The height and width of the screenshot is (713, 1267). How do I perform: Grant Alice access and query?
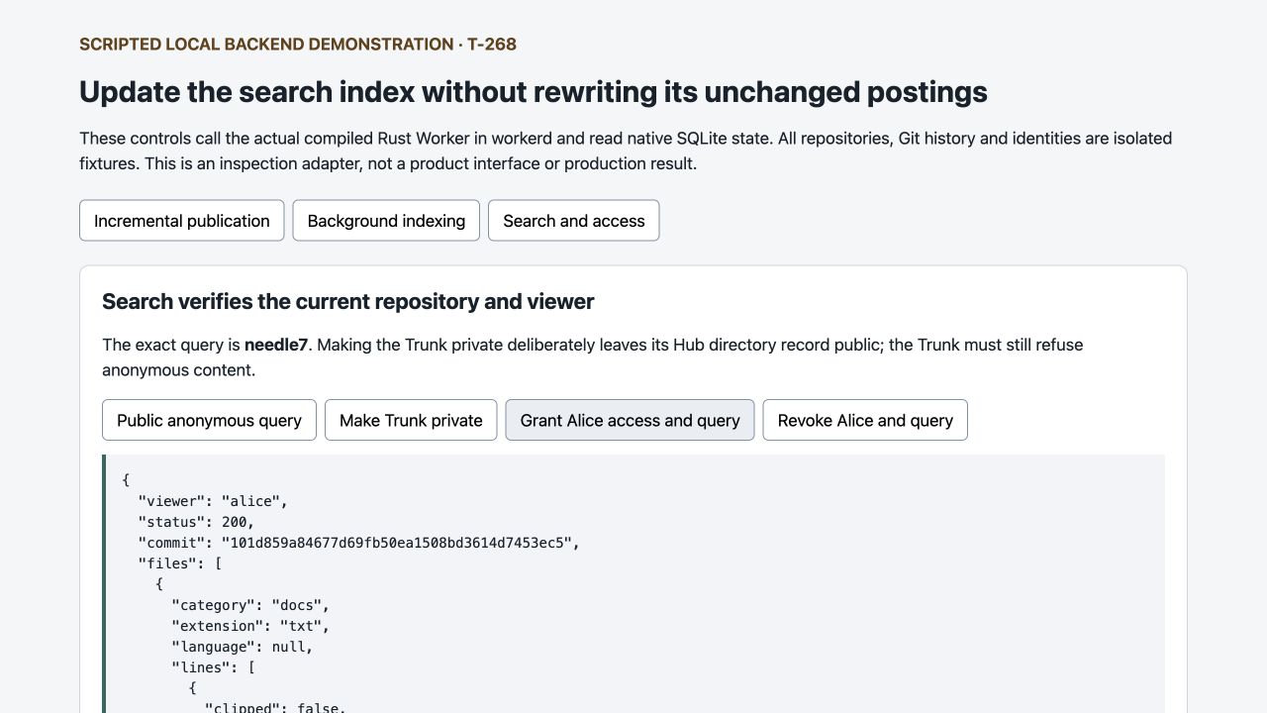[630, 420]
